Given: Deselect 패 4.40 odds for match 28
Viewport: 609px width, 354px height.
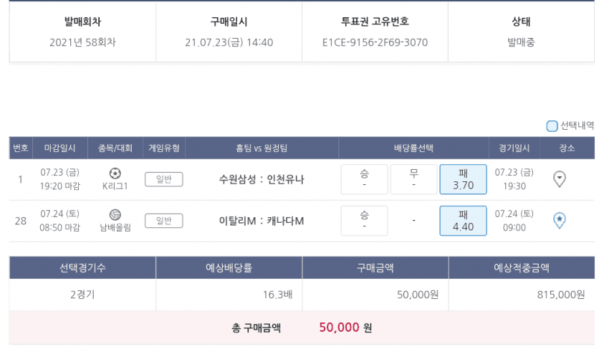Looking at the screenshot, I should click(463, 221).
